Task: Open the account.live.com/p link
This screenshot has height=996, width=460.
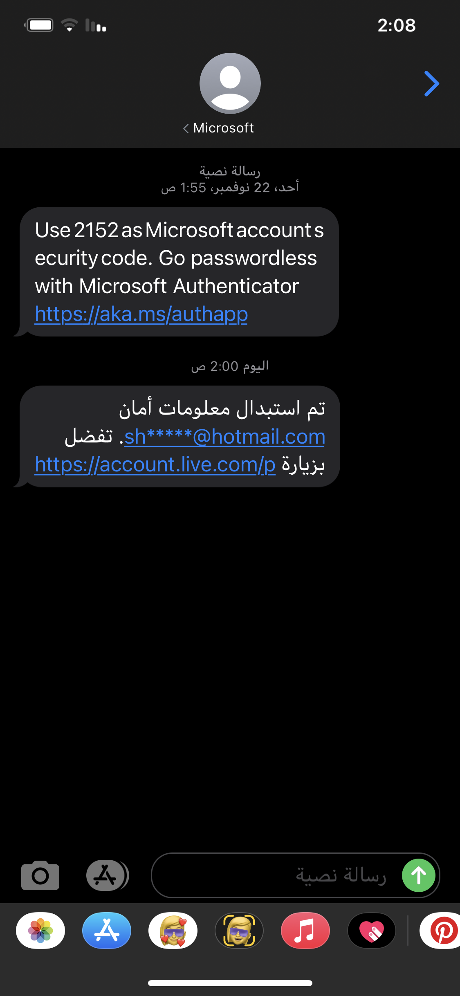Action: tap(155, 465)
